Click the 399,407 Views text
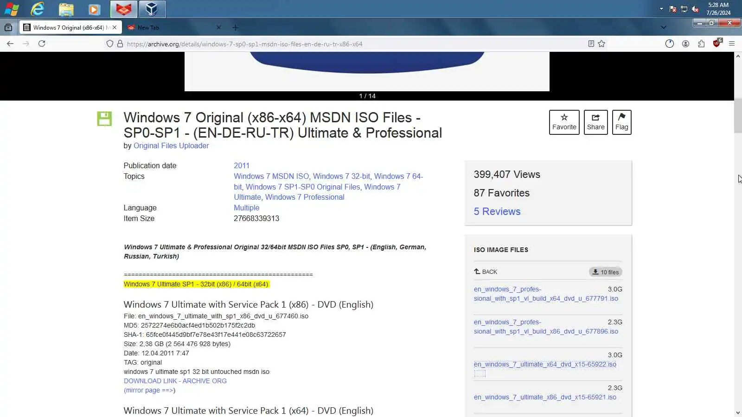This screenshot has width=742, height=417. click(x=507, y=174)
